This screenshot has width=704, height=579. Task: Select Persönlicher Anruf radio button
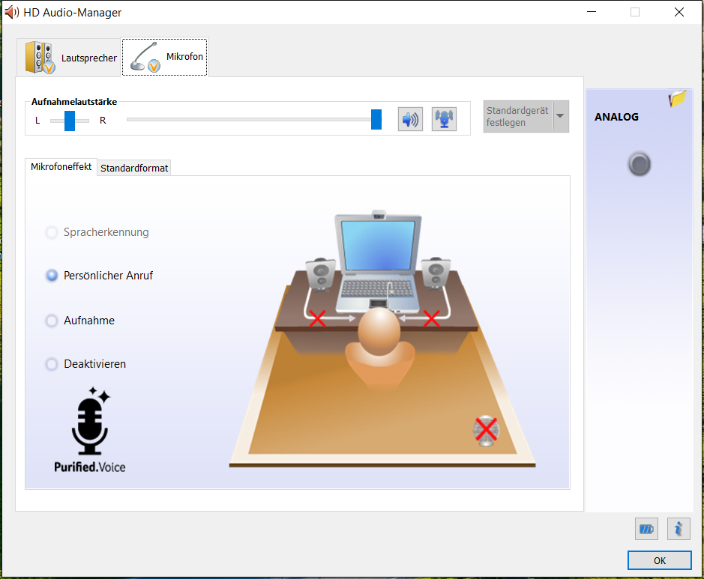tap(52, 276)
